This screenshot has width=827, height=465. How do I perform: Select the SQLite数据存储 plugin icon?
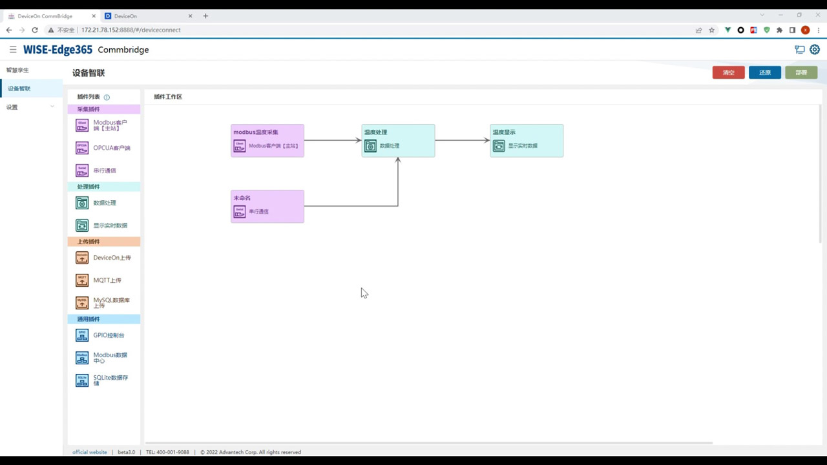[x=82, y=380]
